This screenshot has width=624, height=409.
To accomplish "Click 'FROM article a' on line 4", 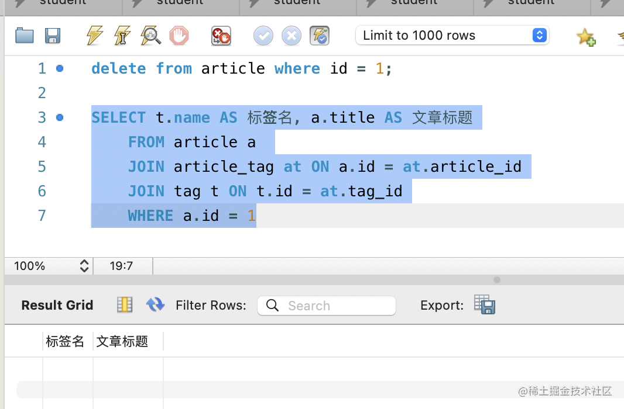I will (192, 142).
